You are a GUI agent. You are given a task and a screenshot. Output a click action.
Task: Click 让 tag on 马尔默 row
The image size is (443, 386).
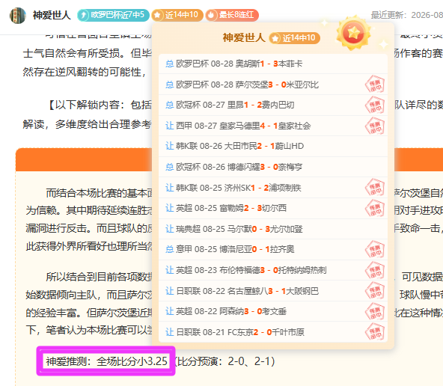click(x=170, y=229)
